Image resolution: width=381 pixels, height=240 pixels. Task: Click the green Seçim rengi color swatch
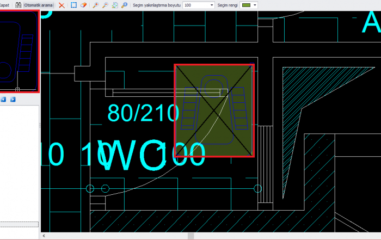[x=246, y=5]
